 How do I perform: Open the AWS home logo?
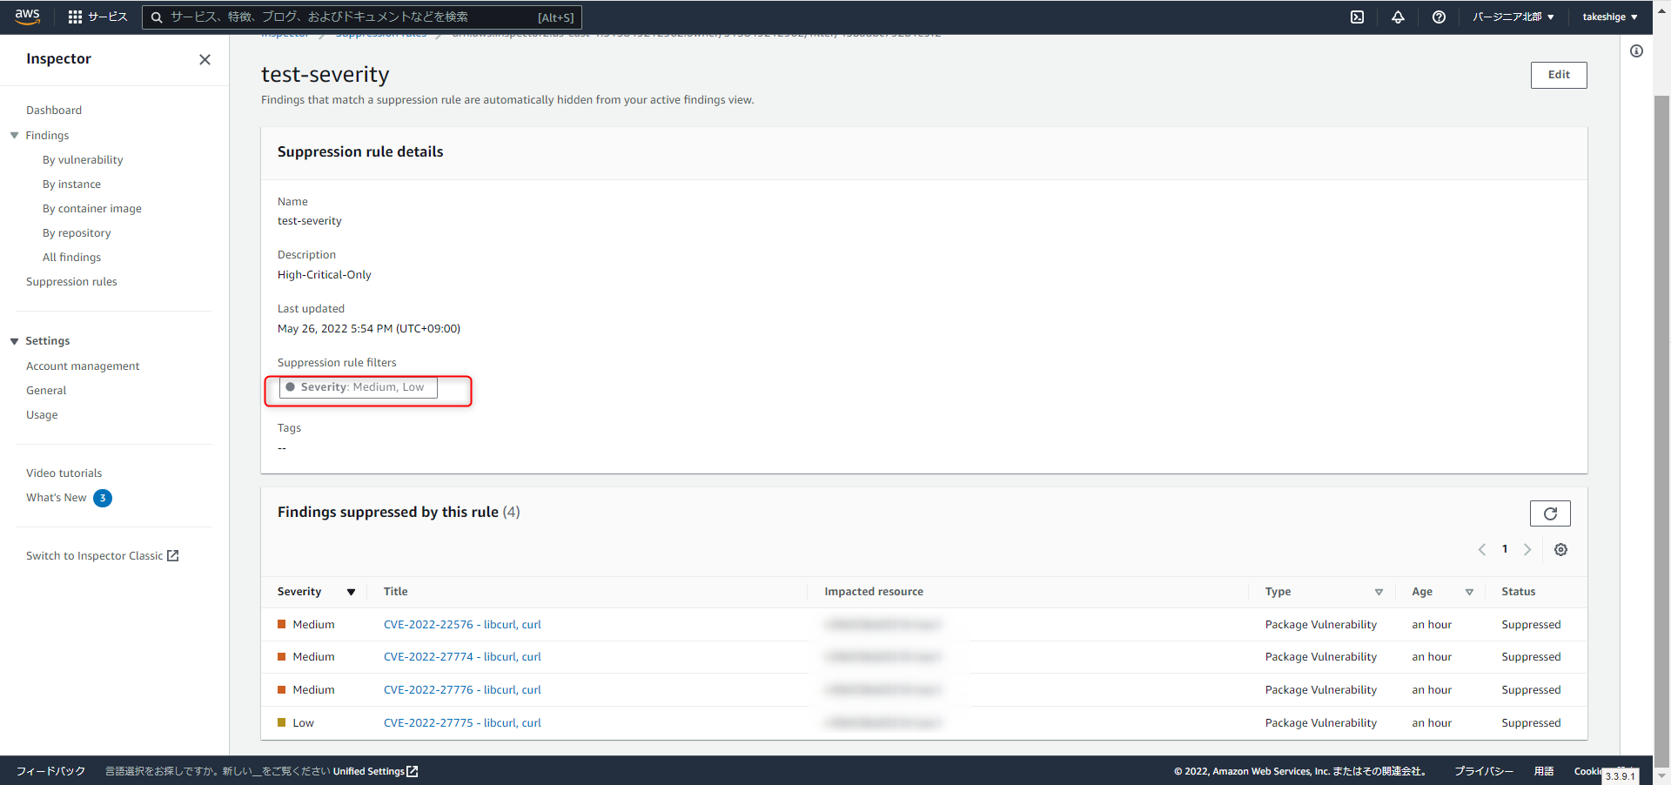pyautogui.click(x=28, y=17)
